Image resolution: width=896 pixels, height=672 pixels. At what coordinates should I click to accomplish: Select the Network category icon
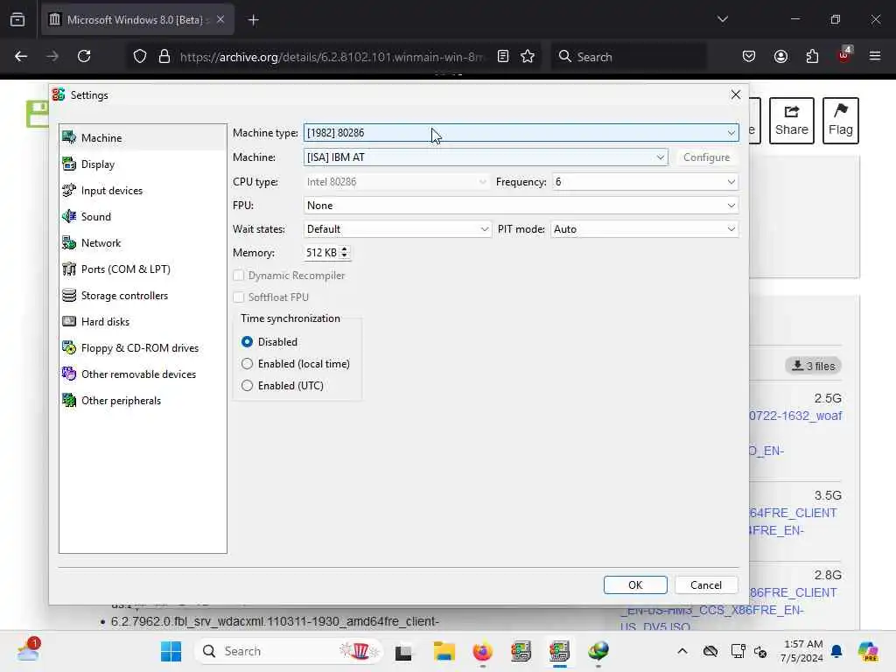tap(69, 243)
